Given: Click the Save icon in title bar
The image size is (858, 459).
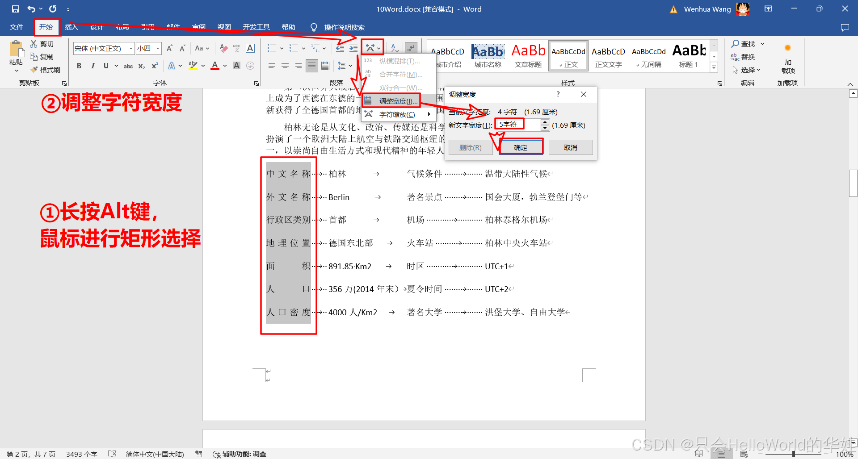Looking at the screenshot, I should [x=16, y=9].
